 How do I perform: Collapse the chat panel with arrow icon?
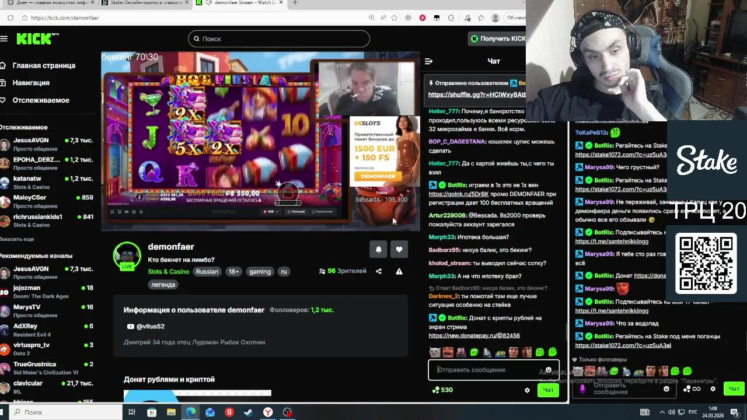428,61
